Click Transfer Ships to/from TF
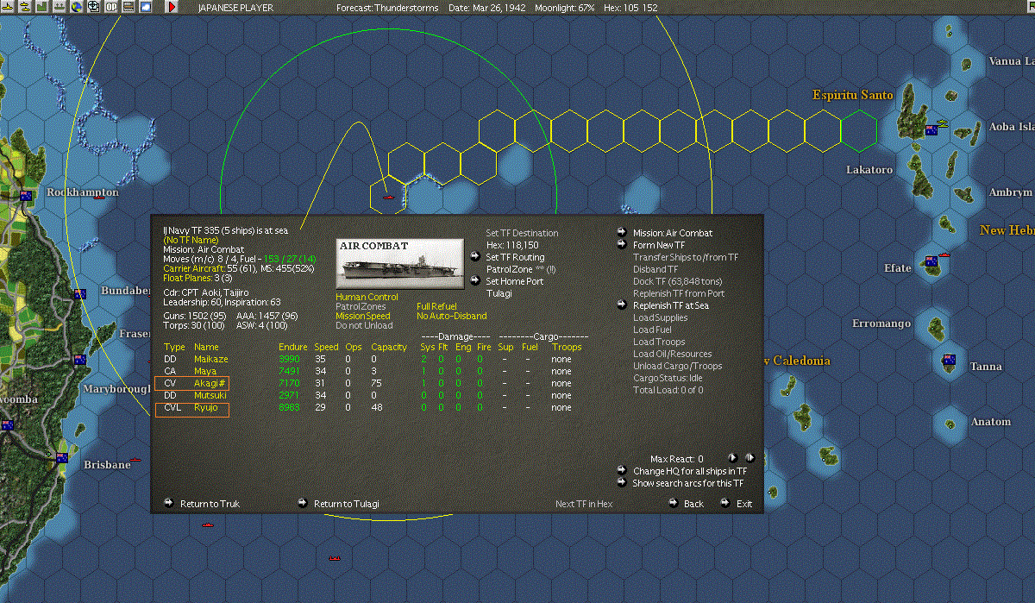1035x603 pixels. point(686,257)
